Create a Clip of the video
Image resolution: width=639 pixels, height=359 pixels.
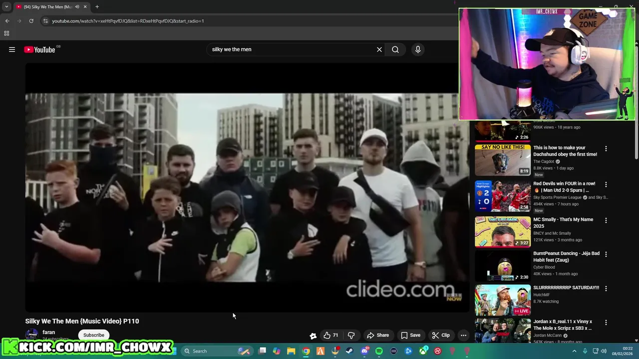[441, 335]
